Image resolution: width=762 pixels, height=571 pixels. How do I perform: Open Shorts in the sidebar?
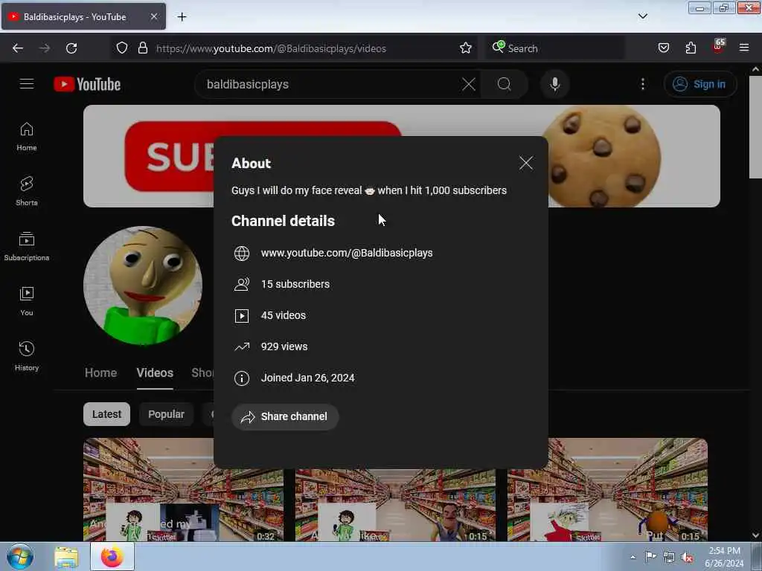pos(27,191)
